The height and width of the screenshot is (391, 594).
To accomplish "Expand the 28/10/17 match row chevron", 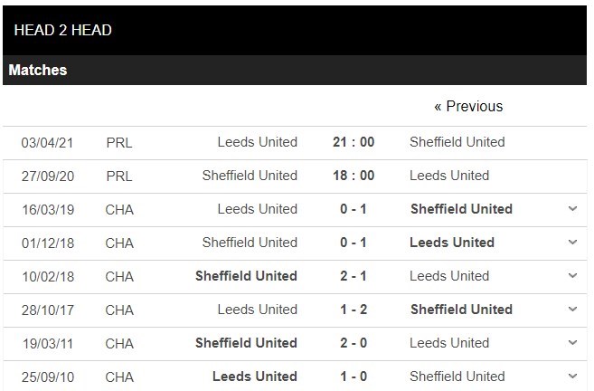I will (572, 310).
